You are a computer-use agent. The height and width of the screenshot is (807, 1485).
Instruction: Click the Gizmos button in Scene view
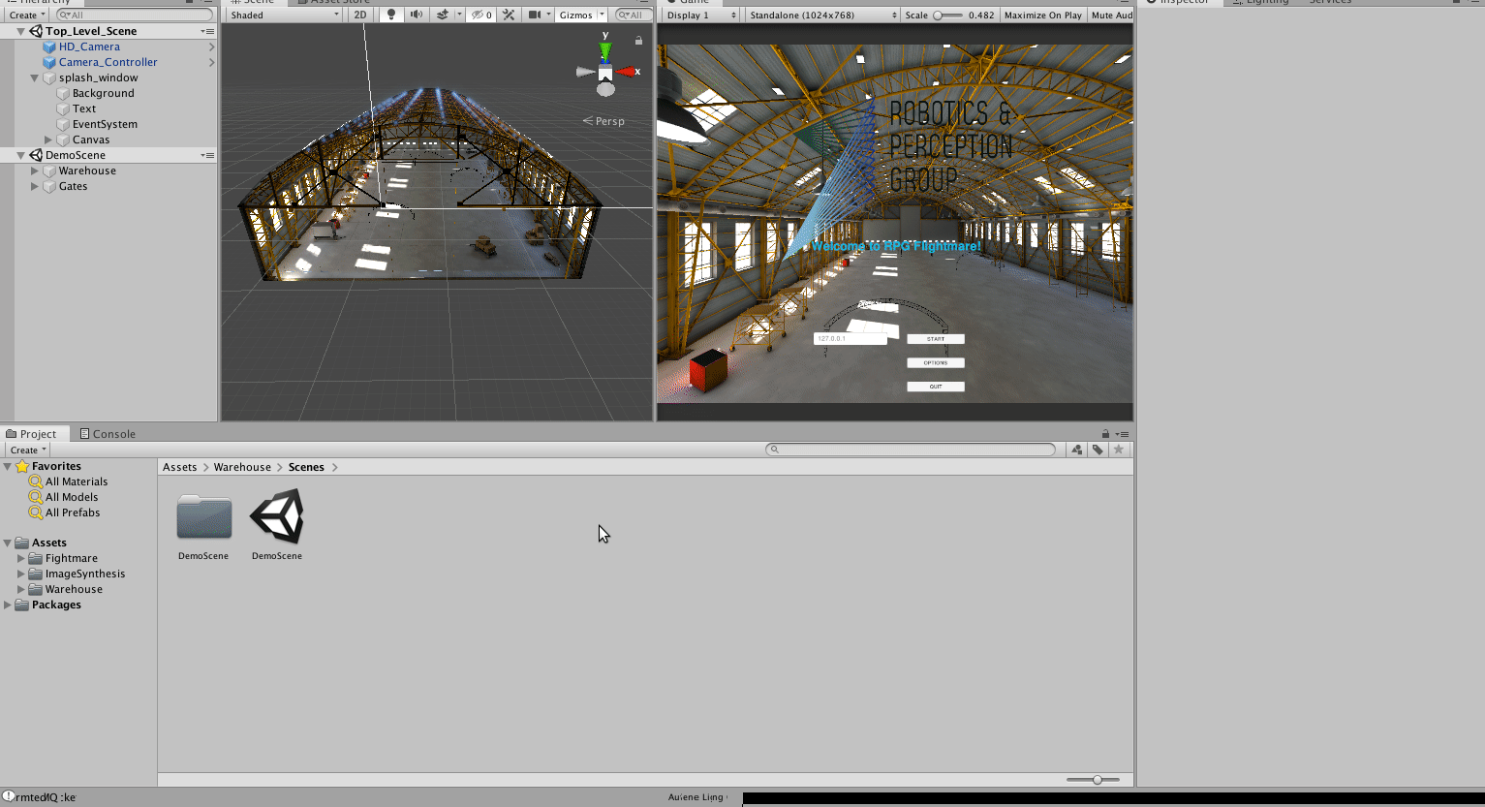(575, 15)
